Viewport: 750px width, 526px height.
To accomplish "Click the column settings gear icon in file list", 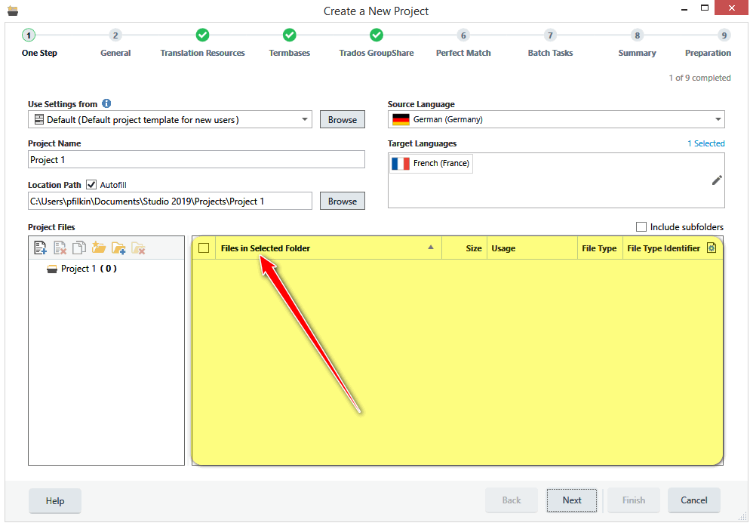I will 712,248.
